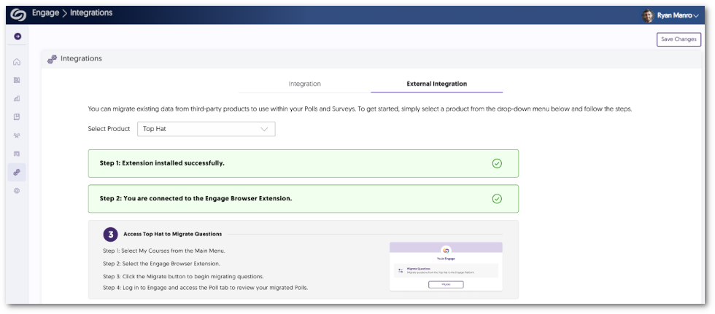Click 'Step 2: Select the Engage Browser Extension' text
The height and width of the screenshot is (314, 715).
[162, 264]
